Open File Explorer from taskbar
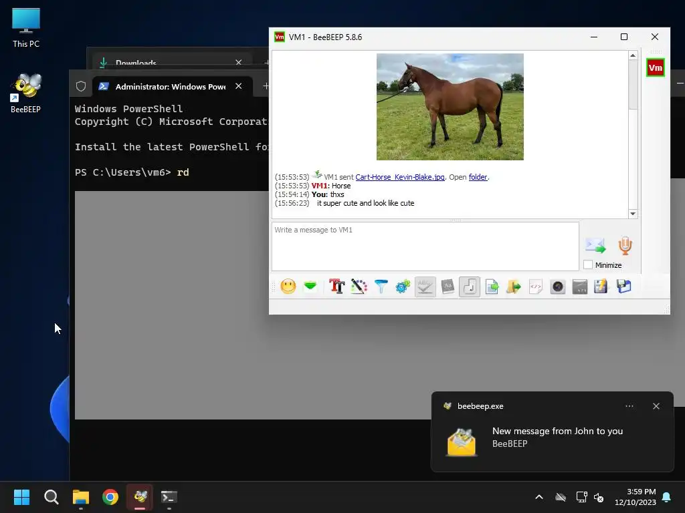The width and height of the screenshot is (685, 513). click(x=81, y=497)
